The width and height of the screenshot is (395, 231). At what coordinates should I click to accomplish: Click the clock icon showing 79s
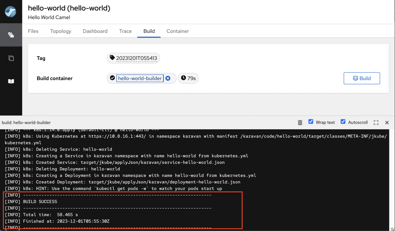coord(183,78)
